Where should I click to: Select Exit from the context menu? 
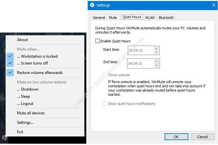20,132
